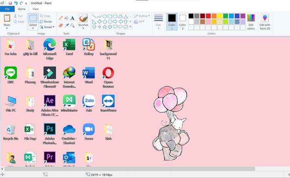Screen dimensions: 290x178
Task: Open Edit with Paint 3D
Action: click(265, 22)
